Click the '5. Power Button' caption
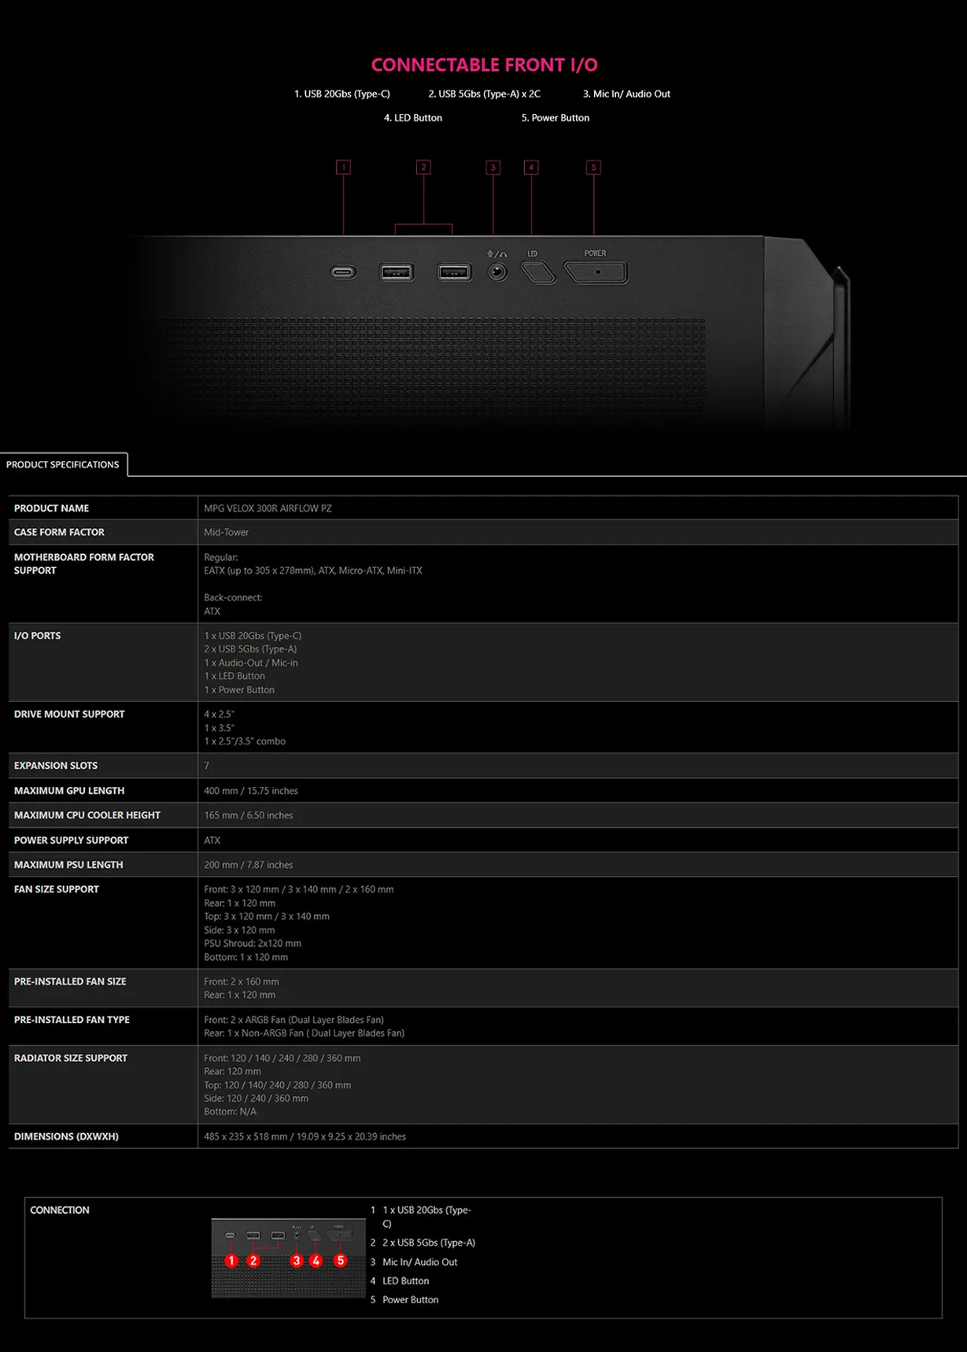Screen dimensions: 967x1352 [555, 118]
